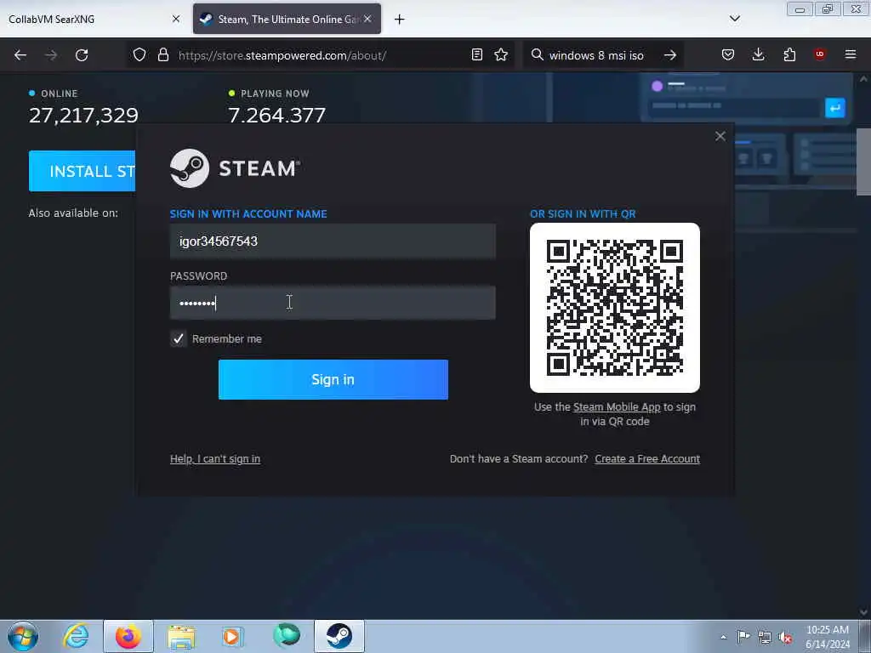Viewport: 871px width, 653px height.
Task: Open the Firefox hamburger menu
Action: (x=851, y=54)
